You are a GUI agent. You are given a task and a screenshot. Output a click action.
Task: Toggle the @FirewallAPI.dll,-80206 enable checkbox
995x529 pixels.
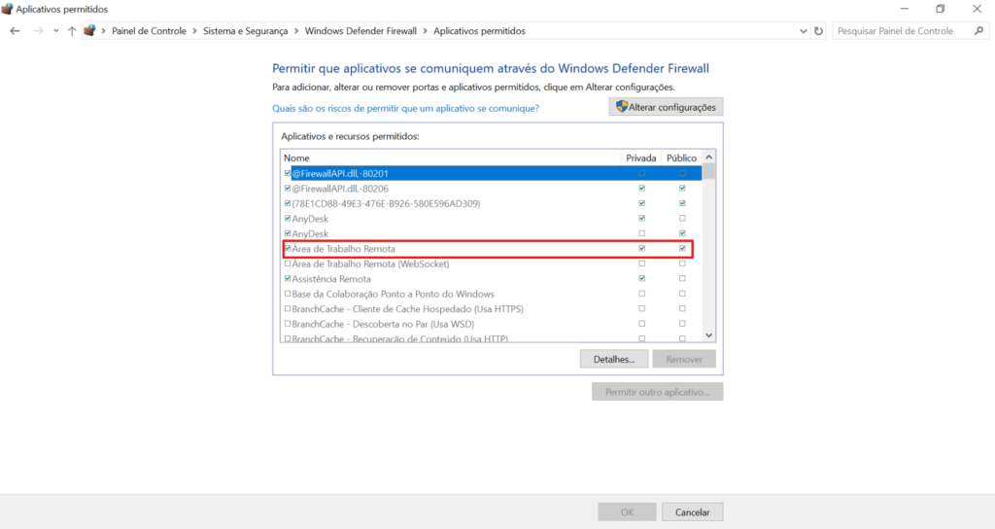(x=288, y=188)
